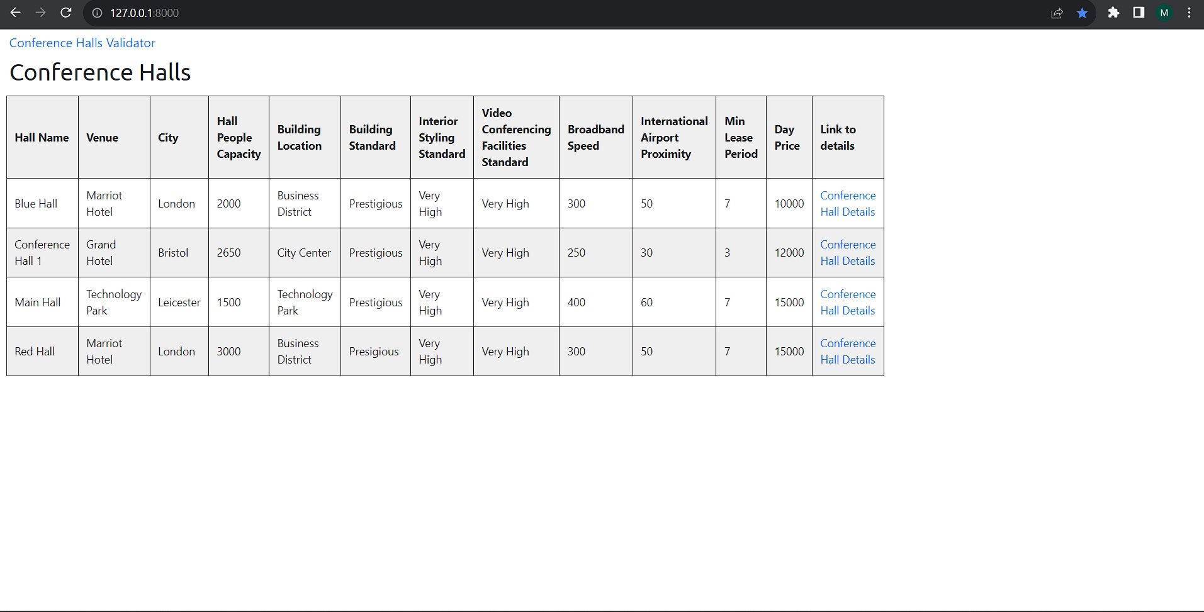Open the site information icon in address bar
The width and height of the screenshot is (1204, 612).
96,13
